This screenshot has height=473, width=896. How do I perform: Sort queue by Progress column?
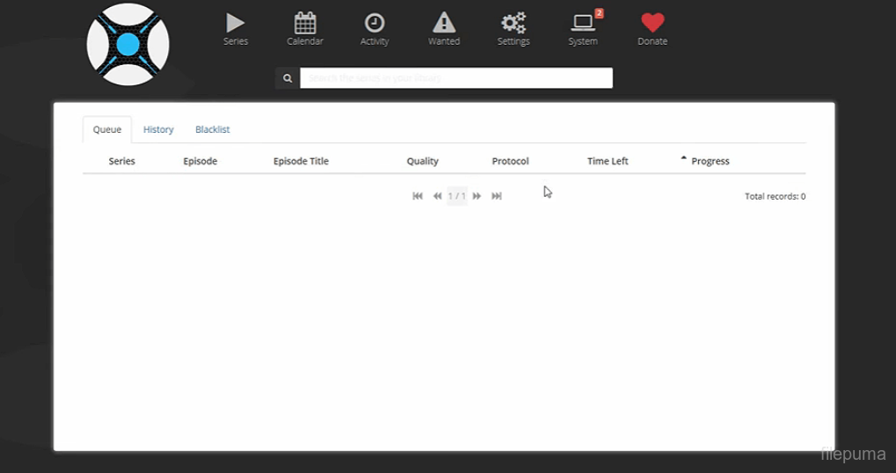click(710, 161)
